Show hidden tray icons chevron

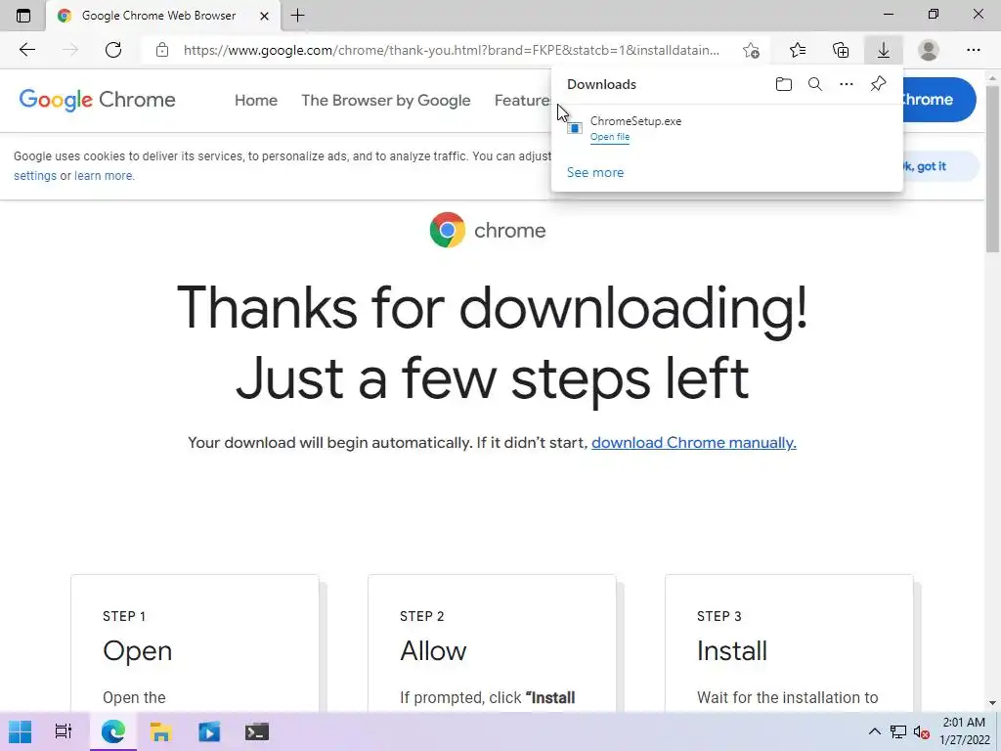pyautogui.click(x=875, y=731)
